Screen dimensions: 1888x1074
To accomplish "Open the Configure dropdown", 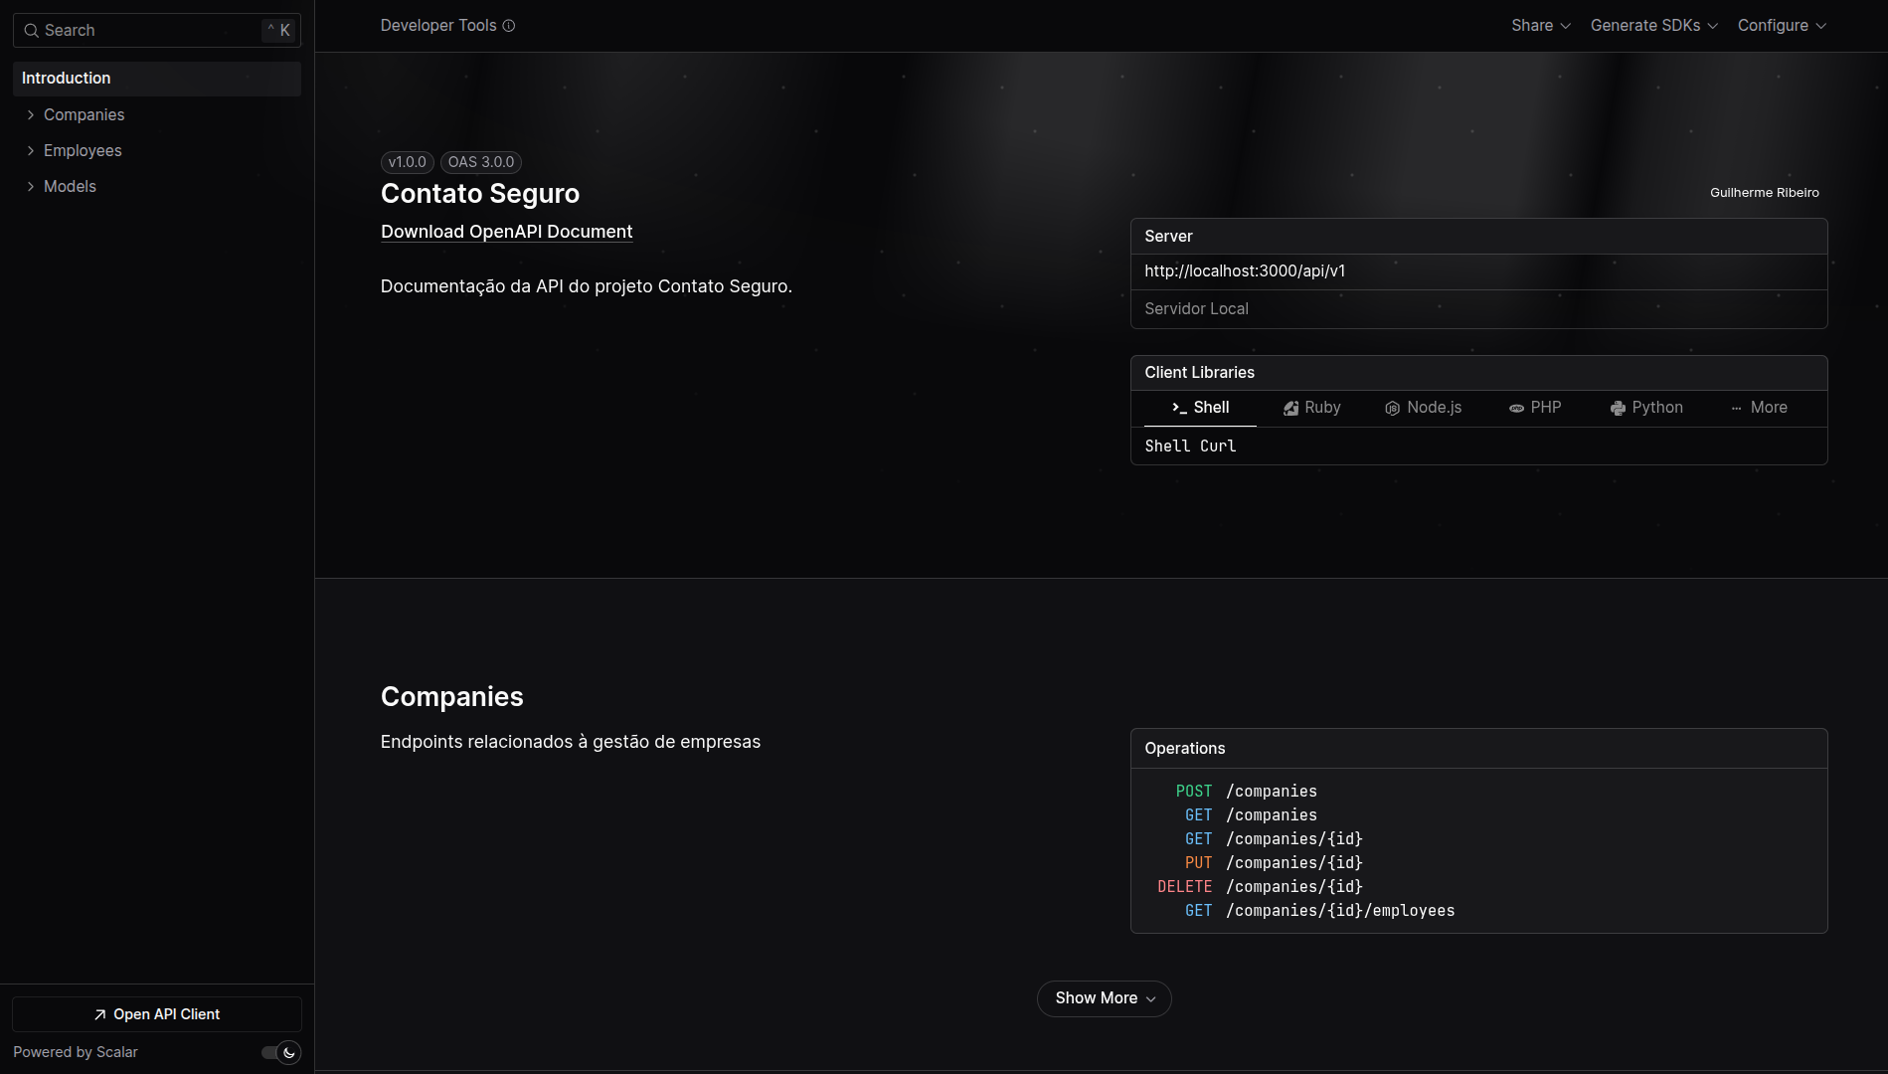I will 1782,26.
